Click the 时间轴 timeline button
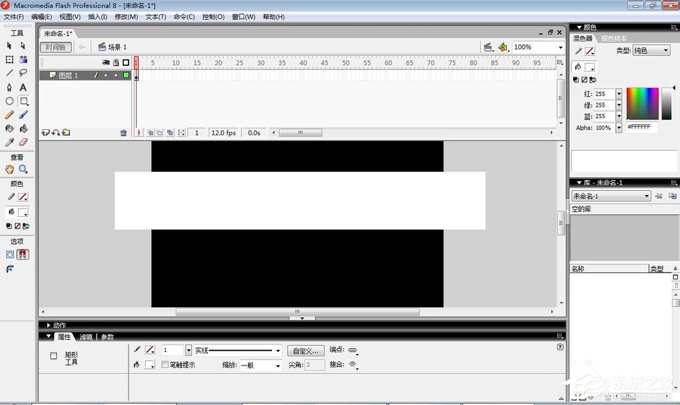The image size is (680, 405). tap(56, 48)
